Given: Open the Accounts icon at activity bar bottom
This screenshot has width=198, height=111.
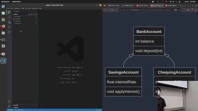Looking at the screenshot, I should pyautogui.click(x=9, y=101).
